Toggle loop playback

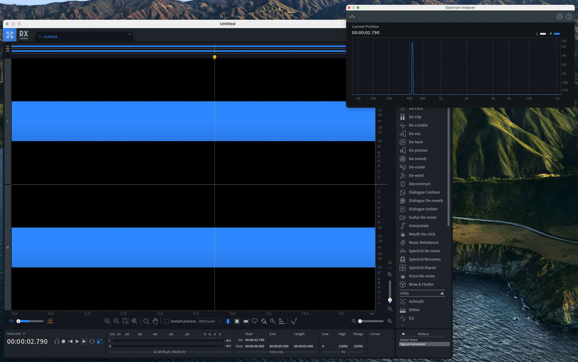pyautogui.click(x=92, y=341)
